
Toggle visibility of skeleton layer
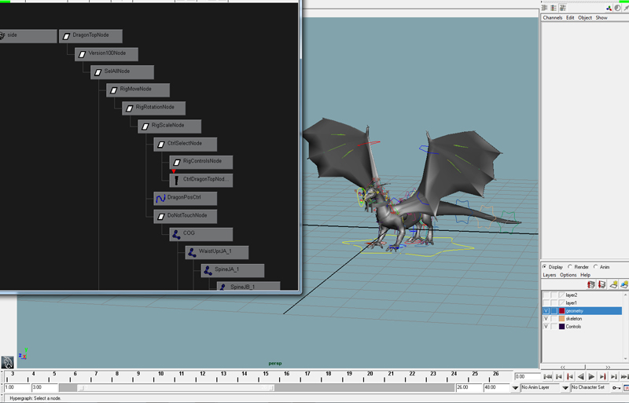pos(546,319)
